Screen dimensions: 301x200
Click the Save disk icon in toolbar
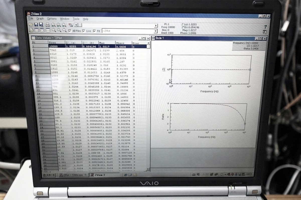pos(36,25)
